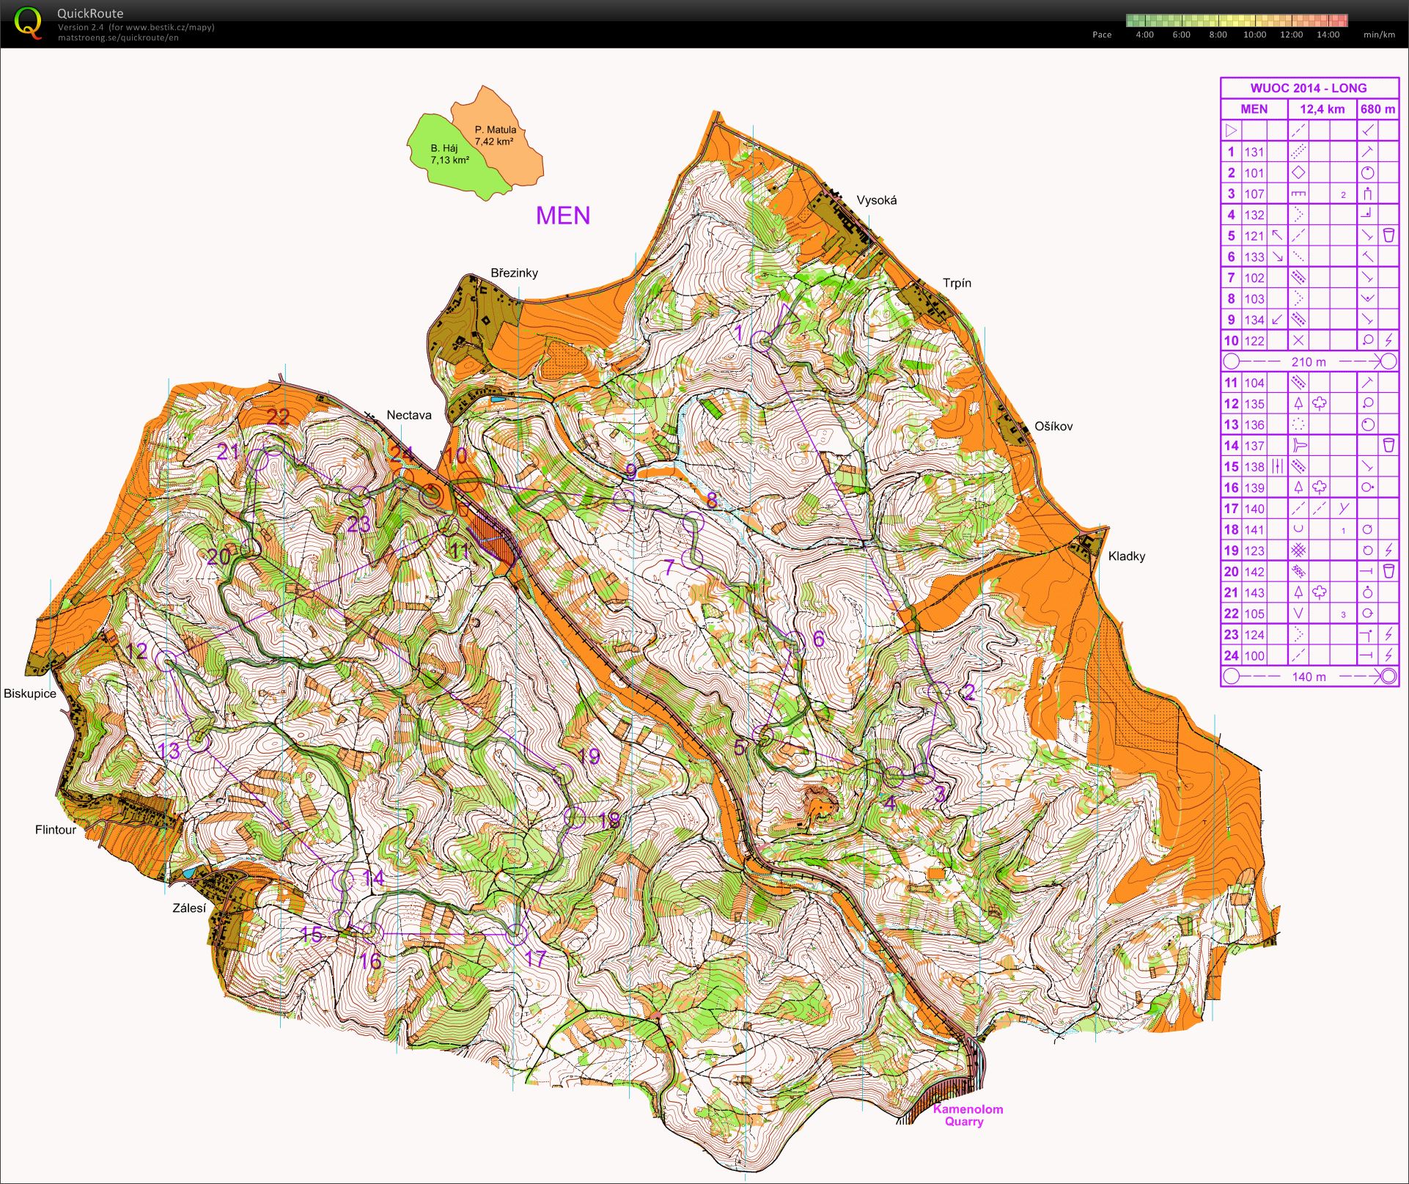Click the pace color gradient scale
The width and height of the screenshot is (1409, 1184).
(x=1236, y=20)
